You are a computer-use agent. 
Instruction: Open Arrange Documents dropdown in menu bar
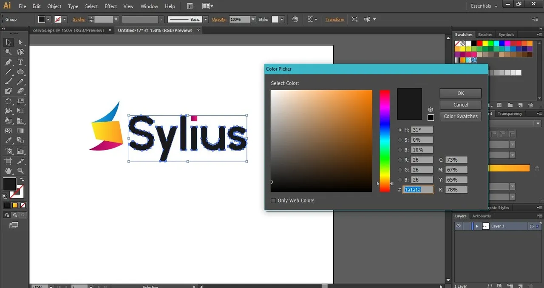click(208, 6)
